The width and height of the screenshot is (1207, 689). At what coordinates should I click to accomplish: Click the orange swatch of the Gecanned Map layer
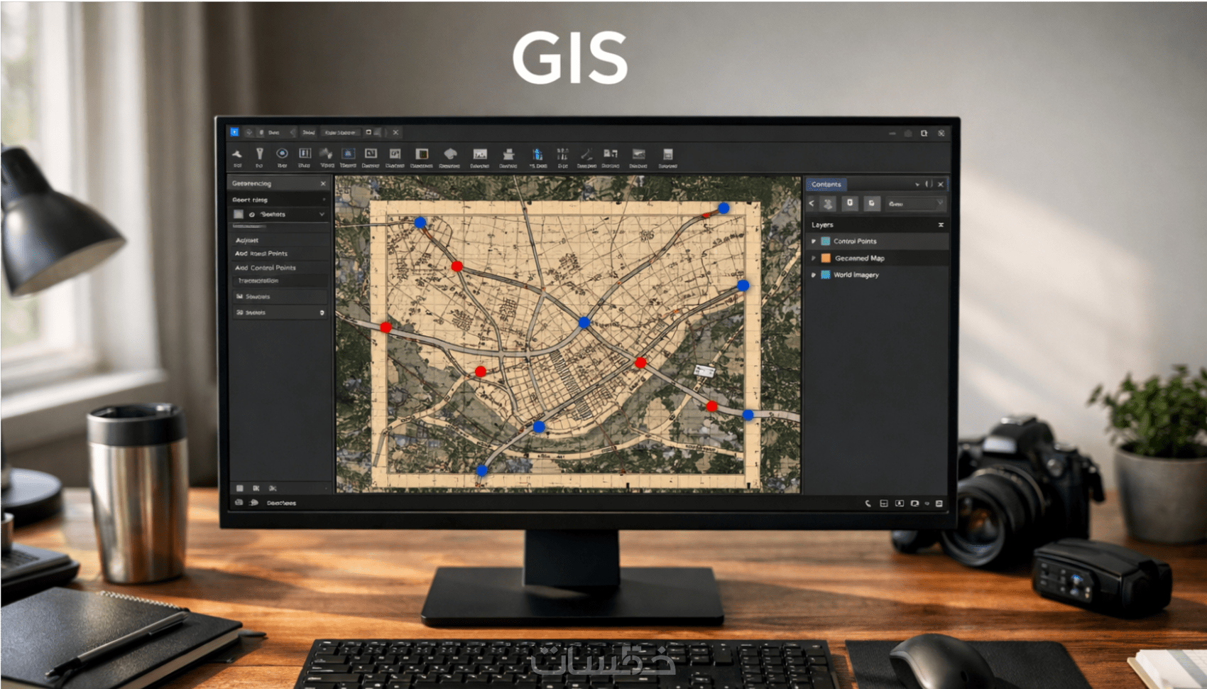pos(826,259)
